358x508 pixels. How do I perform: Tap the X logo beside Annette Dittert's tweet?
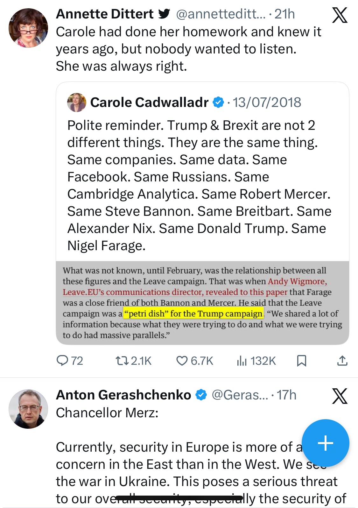[340, 15]
